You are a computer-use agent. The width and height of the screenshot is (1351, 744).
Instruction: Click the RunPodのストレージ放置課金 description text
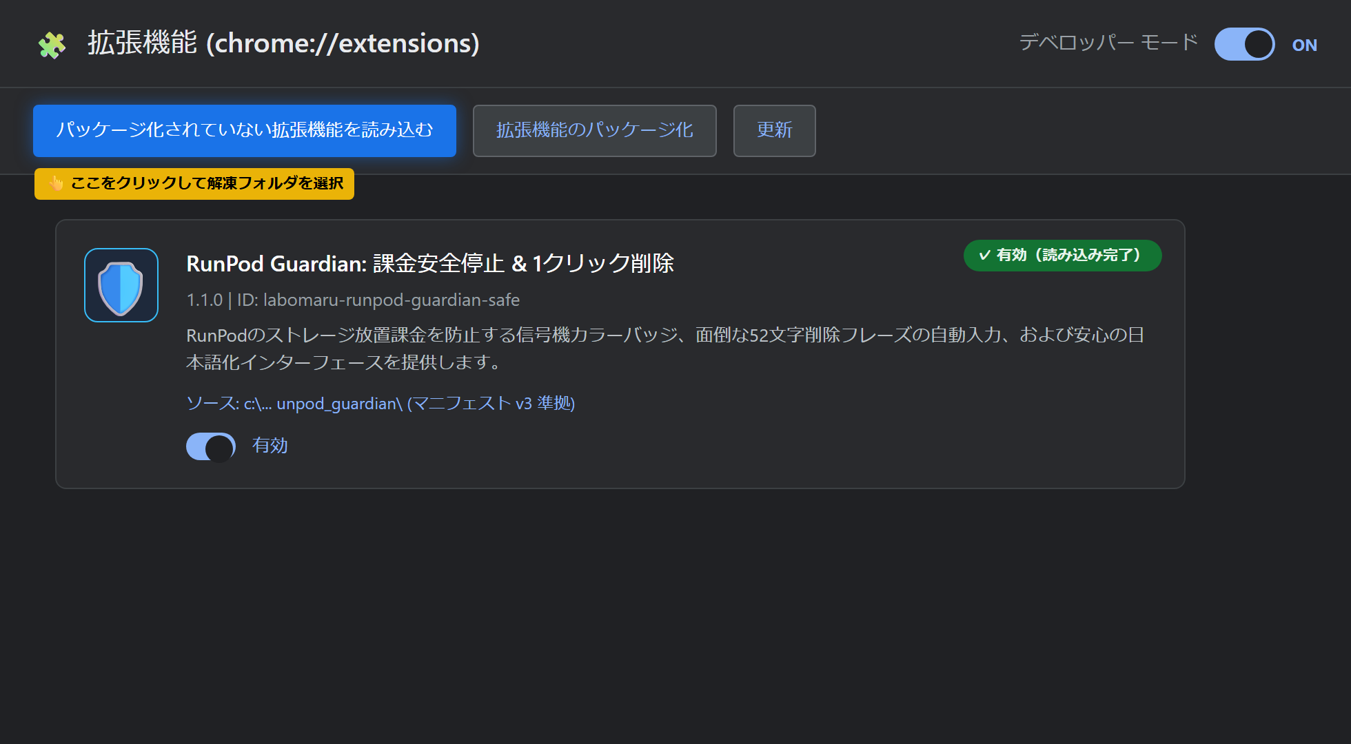(x=665, y=349)
